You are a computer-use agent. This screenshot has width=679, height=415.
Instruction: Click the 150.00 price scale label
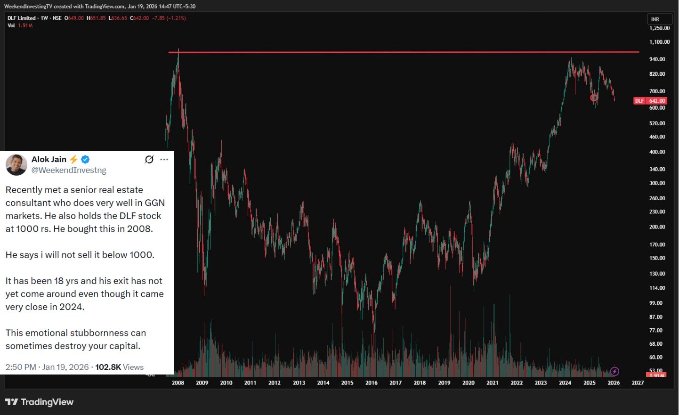click(x=657, y=258)
